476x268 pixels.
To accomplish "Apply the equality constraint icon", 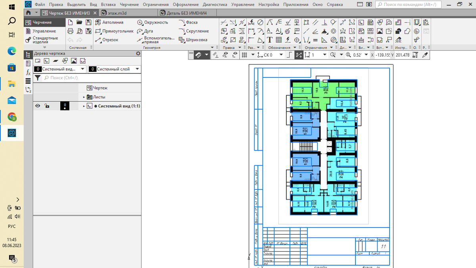I will [x=315, y=40].
